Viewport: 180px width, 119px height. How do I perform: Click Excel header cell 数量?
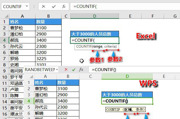(48, 22)
